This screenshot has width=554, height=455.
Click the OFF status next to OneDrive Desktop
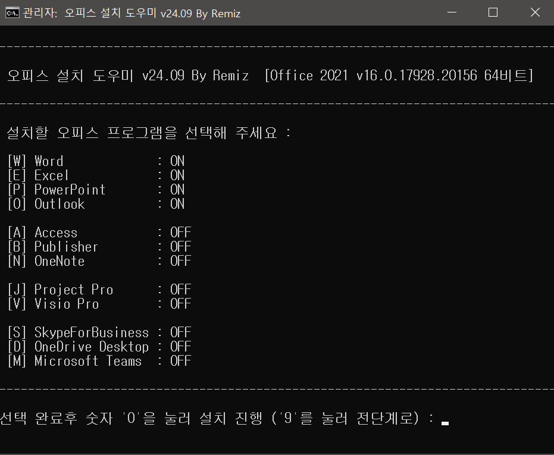pos(180,347)
